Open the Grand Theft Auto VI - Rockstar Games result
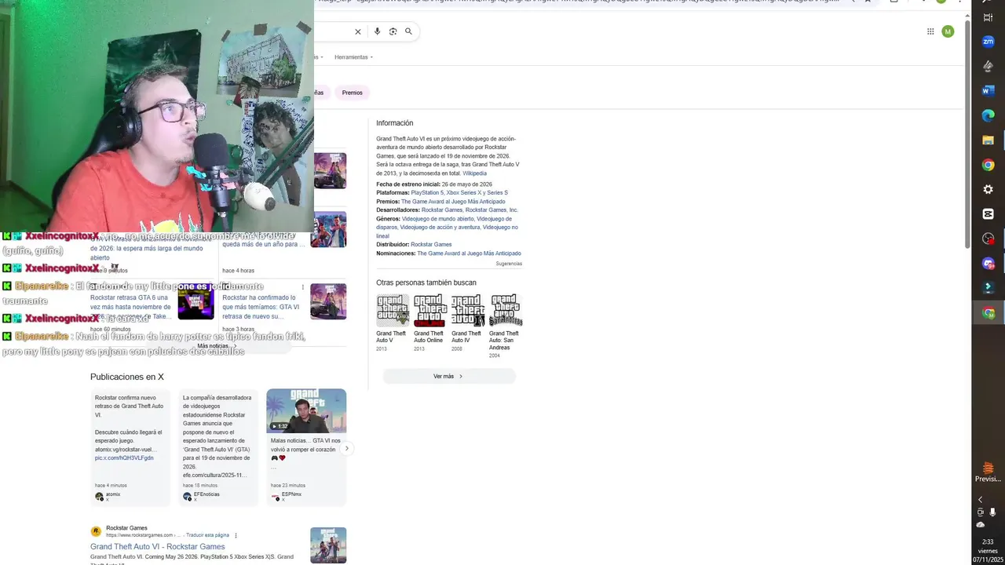Image resolution: width=1005 pixels, height=565 pixels. [x=157, y=547]
